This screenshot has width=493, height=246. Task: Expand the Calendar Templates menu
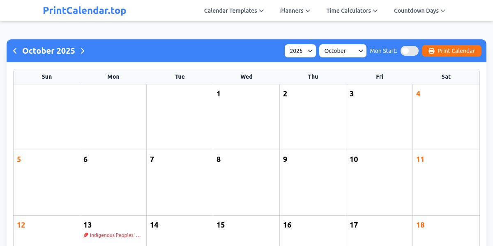point(234,11)
